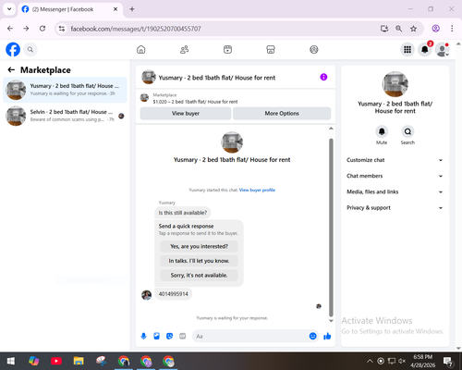Attach a photo with the image icon
Image resolution: width=462 pixels, height=370 pixels.
pyautogui.click(x=156, y=336)
